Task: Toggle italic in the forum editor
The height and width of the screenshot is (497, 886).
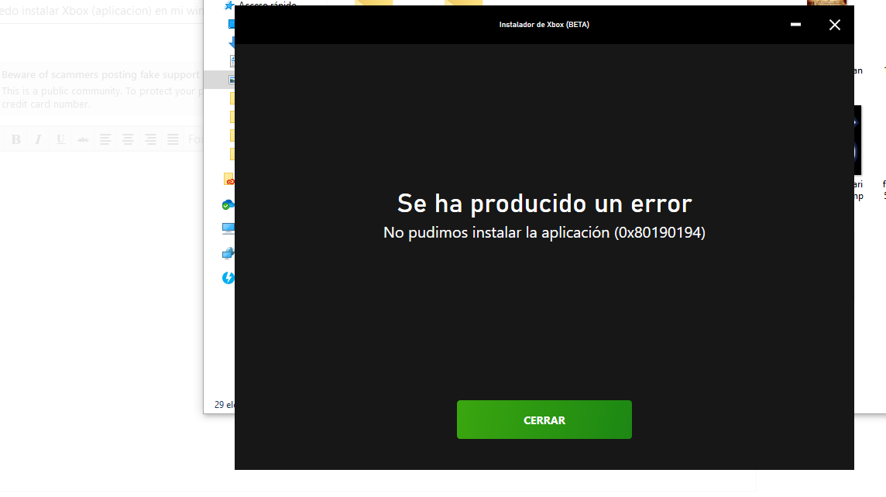Action: (38, 139)
